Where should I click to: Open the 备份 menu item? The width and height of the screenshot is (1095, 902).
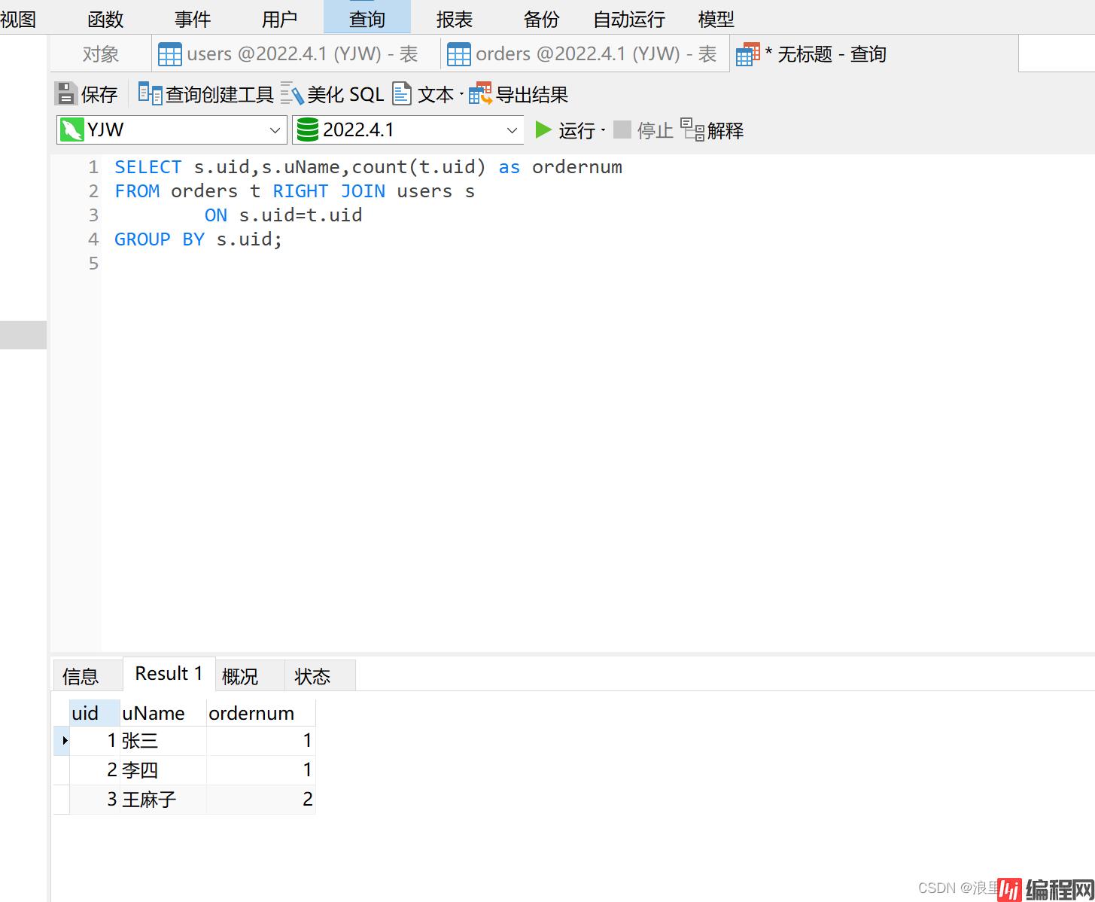click(542, 20)
